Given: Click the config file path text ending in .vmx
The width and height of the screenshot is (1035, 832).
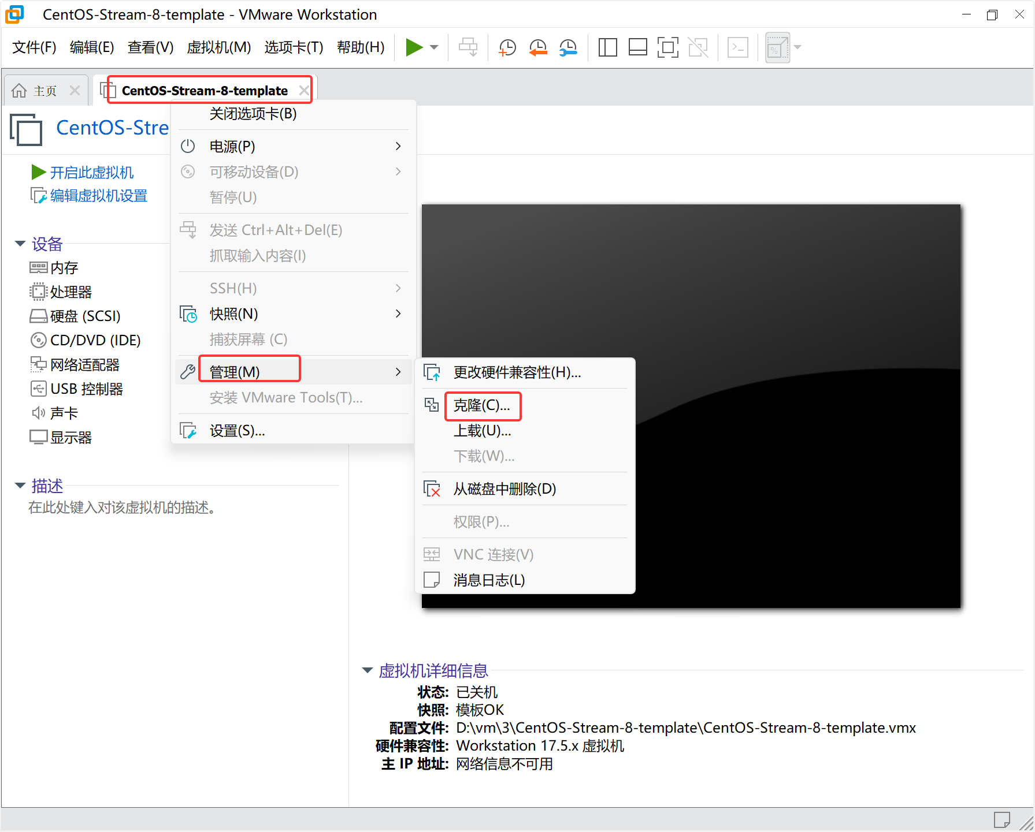Looking at the screenshot, I should [686, 727].
